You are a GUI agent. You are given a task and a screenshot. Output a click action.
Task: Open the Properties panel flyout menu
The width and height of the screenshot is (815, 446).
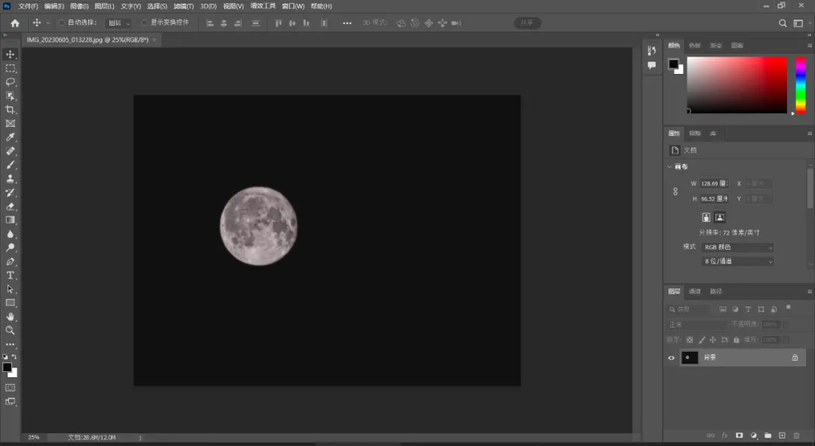(809, 134)
